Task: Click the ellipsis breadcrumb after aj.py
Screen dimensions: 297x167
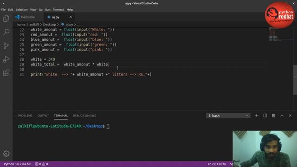Action: click(79, 25)
